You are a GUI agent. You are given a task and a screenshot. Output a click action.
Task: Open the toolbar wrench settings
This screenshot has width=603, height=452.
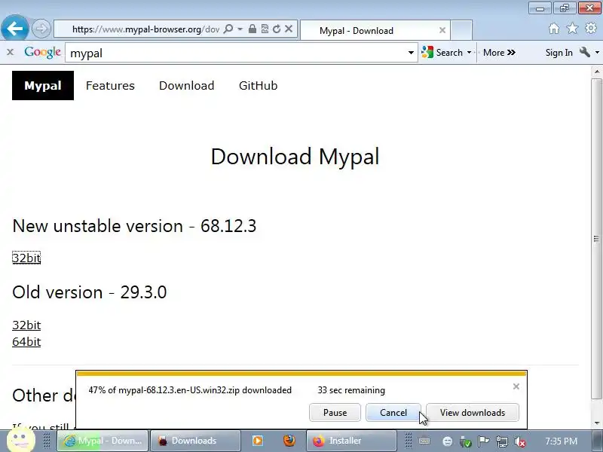[x=585, y=52]
